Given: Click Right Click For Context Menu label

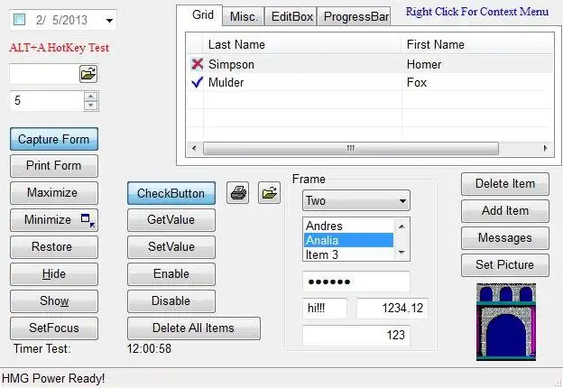Looking at the screenshot, I should tap(477, 12).
